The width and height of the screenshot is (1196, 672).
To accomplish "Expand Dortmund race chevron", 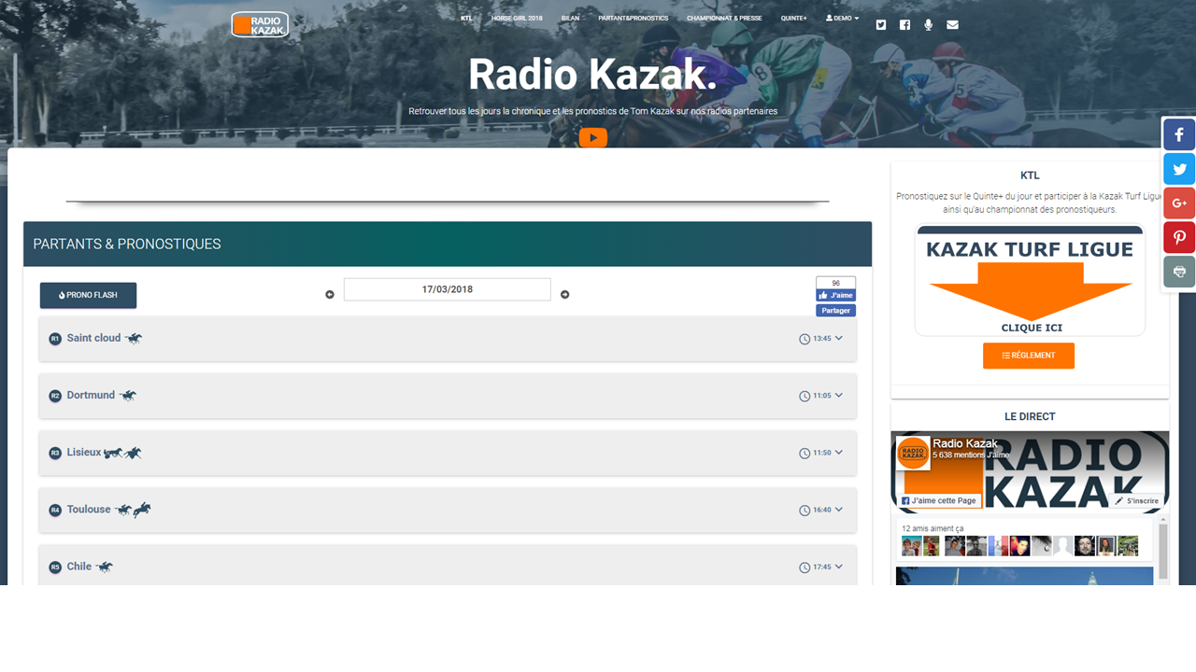I will pos(839,396).
